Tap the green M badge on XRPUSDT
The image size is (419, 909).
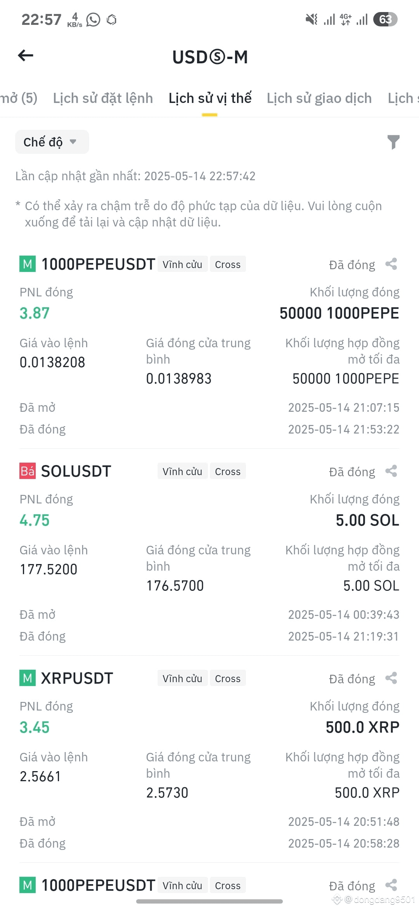(x=28, y=678)
